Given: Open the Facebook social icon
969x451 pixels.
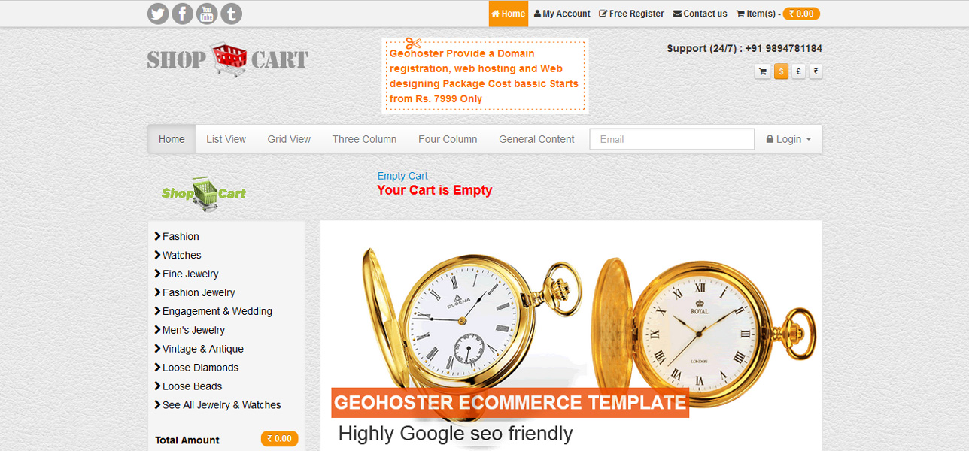Looking at the screenshot, I should [x=183, y=14].
